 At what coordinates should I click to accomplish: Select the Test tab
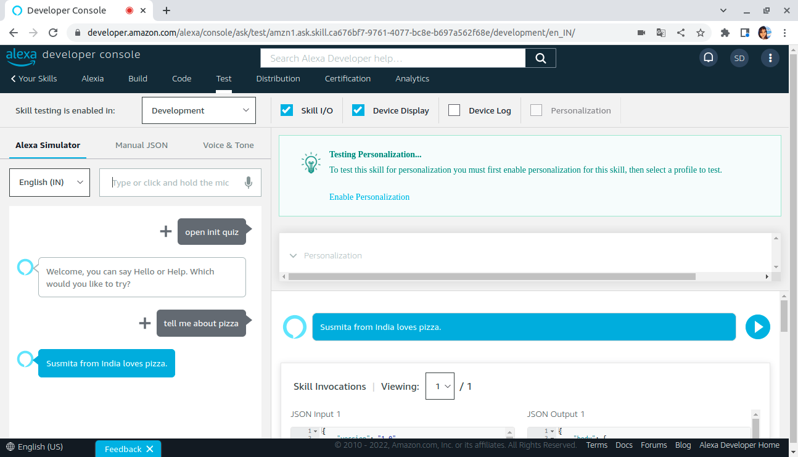tap(224, 78)
